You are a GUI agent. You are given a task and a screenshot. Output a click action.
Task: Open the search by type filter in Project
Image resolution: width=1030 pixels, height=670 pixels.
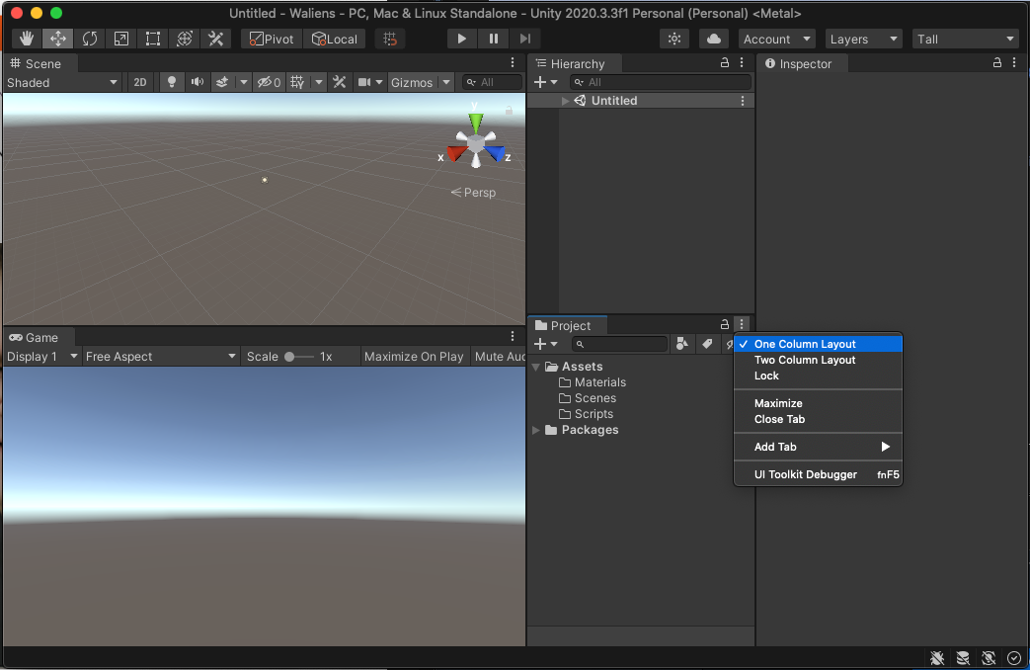(x=682, y=343)
